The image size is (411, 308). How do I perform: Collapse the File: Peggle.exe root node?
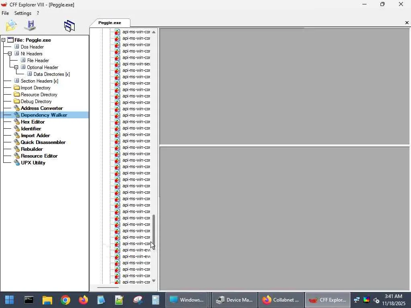(x=3, y=40)
